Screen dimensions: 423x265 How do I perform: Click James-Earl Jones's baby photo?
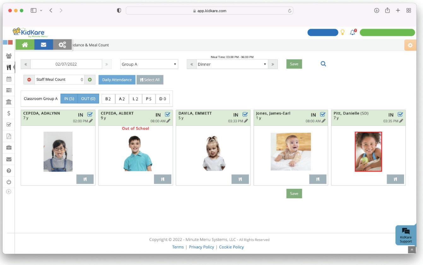click(x=291, y=152)
